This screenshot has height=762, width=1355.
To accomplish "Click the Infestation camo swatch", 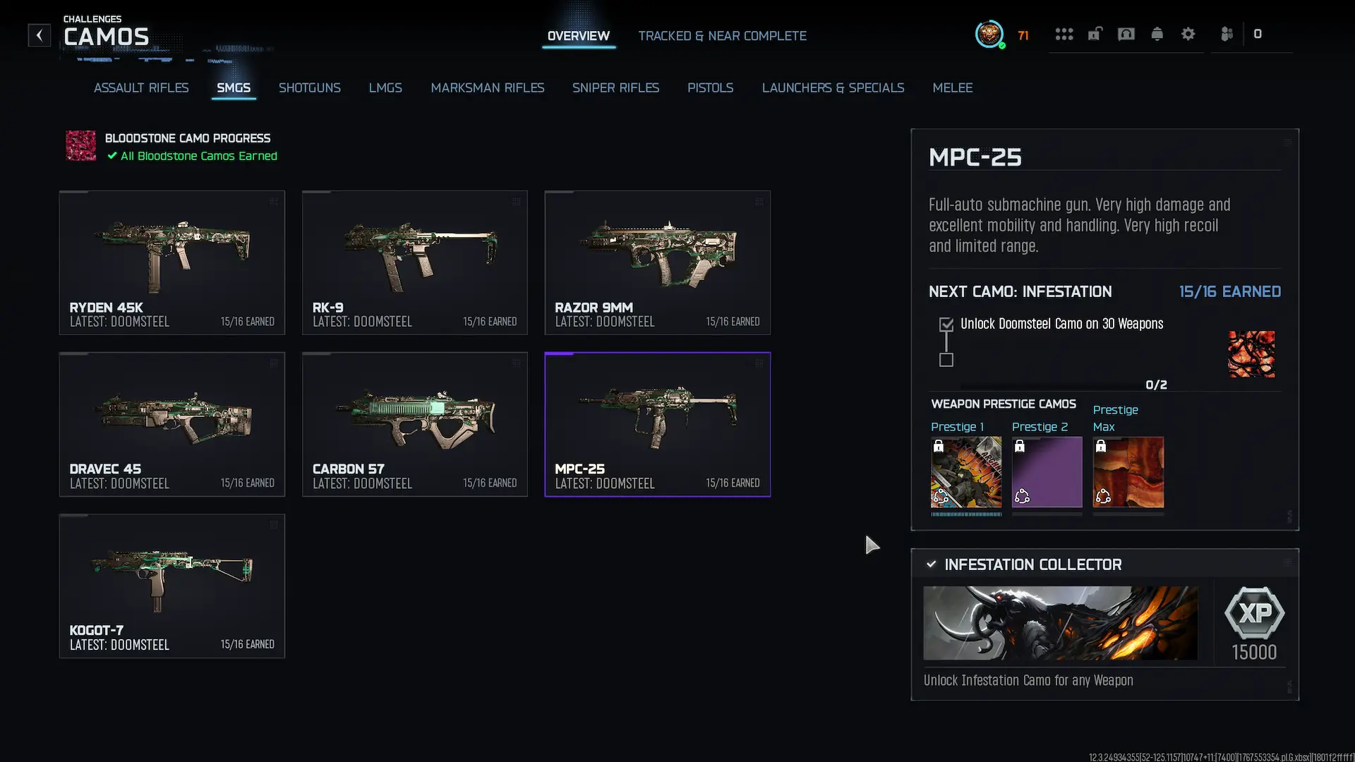I will tap(1251, 354).
